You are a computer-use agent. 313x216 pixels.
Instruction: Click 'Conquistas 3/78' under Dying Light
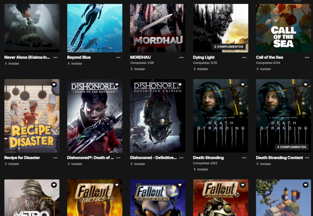tap(205, 63)
